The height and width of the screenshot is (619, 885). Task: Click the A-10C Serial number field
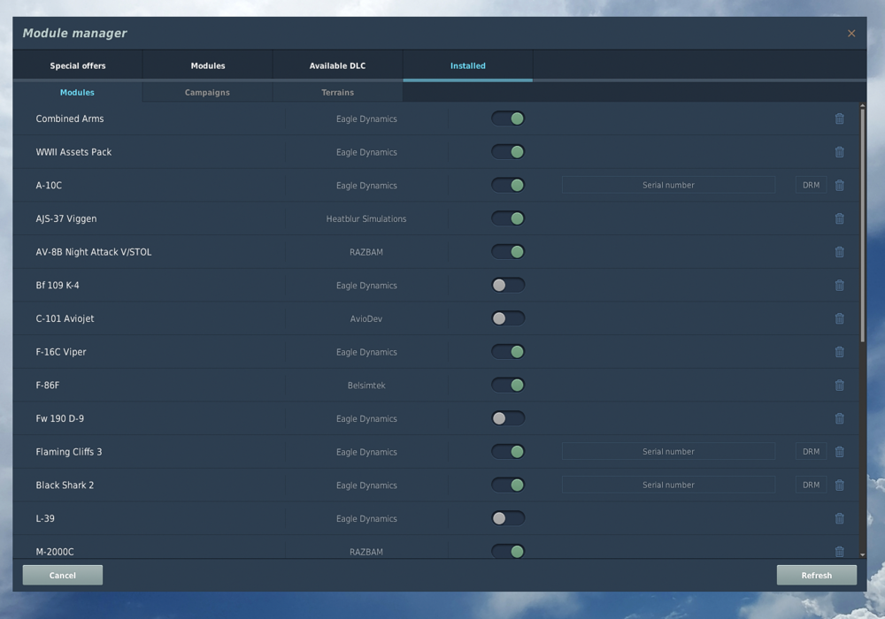tap(668, 185)
